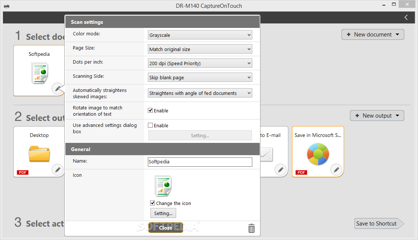Maximize the CaptureOnTouch window
This screenshot has height=240, width=418.
coord(394,4)
